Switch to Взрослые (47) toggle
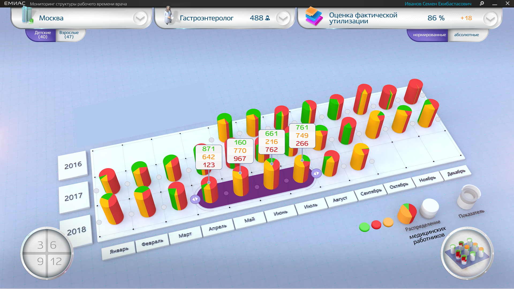Screen dimensions: 514x289 tap(69, 35)
